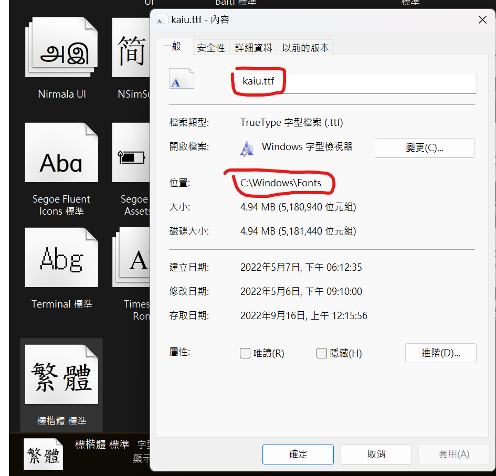
Task: Click the 套用(A) button
Action: coord(453,454)
